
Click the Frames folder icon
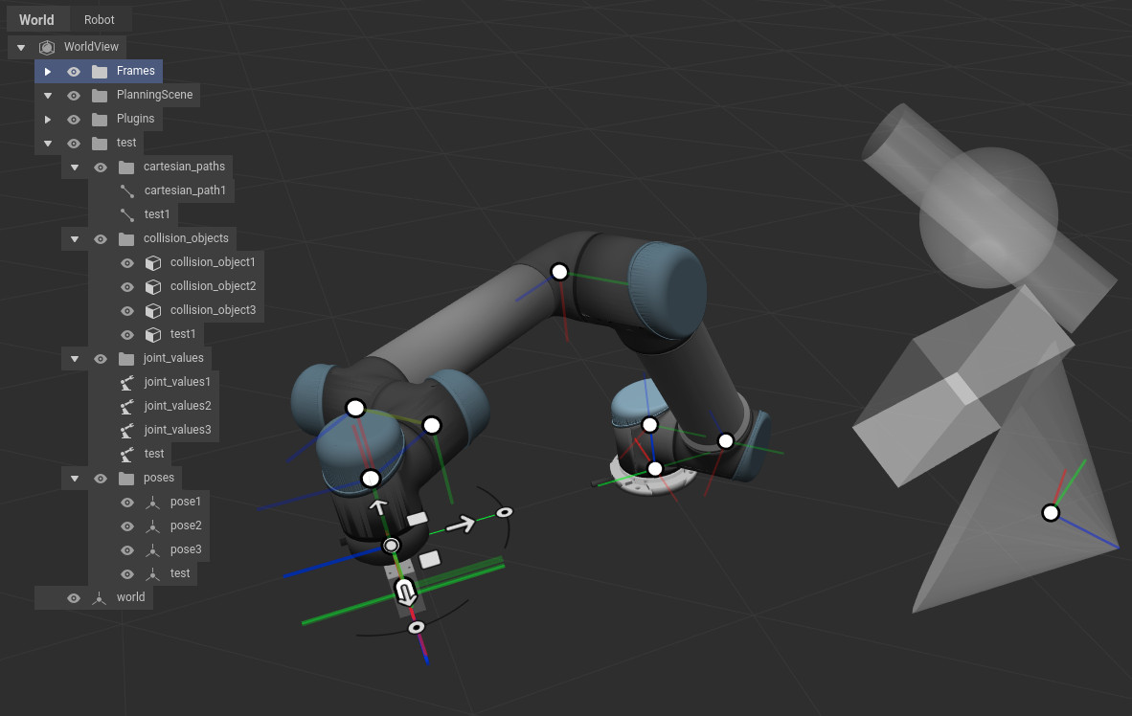pos(100,71)
